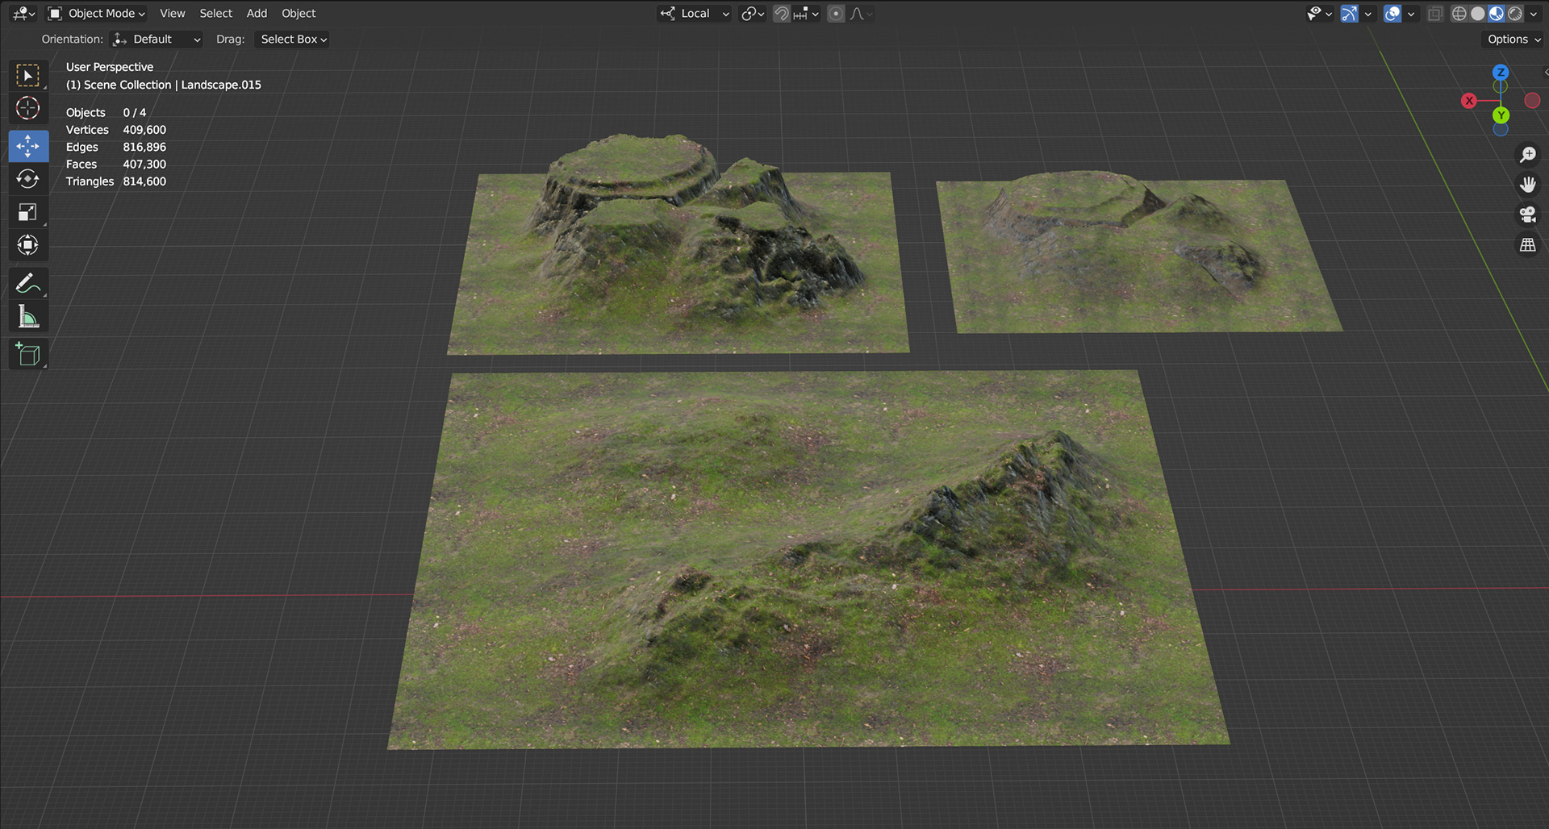Viewport: 1549px width, 829px height.
Task: Activate the Cursor tool
Action: coord(28,108)
